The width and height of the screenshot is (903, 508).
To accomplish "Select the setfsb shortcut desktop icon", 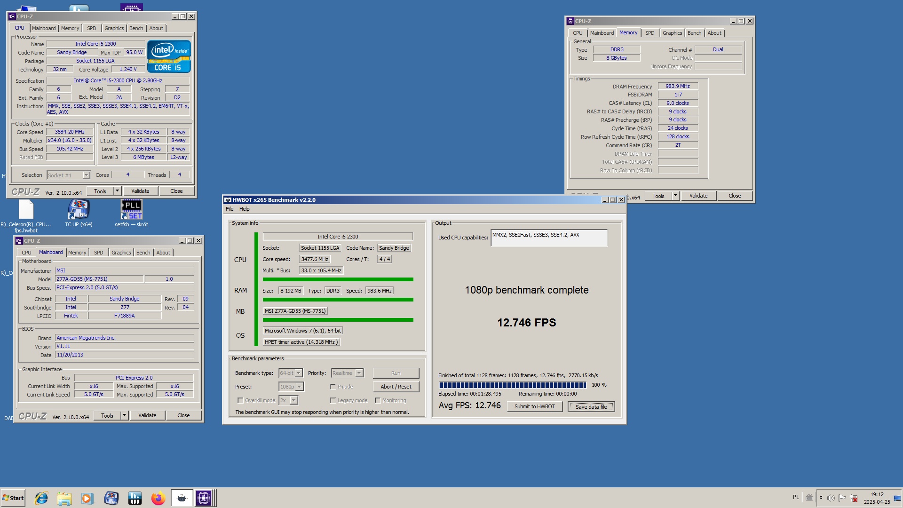I will point(132,213).
